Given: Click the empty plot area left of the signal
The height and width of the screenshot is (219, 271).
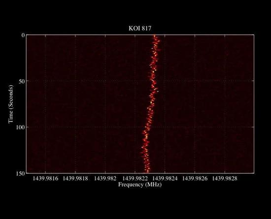Looking at the screenshot, I should [x=83, y=103].
